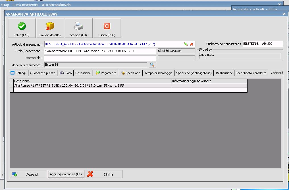
Task: Click the green pencil edit icon for Articolo di magazzino
Action: tap(186, 44)
